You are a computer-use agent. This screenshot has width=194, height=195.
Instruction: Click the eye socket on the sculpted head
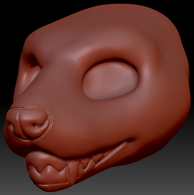point(110,81)
